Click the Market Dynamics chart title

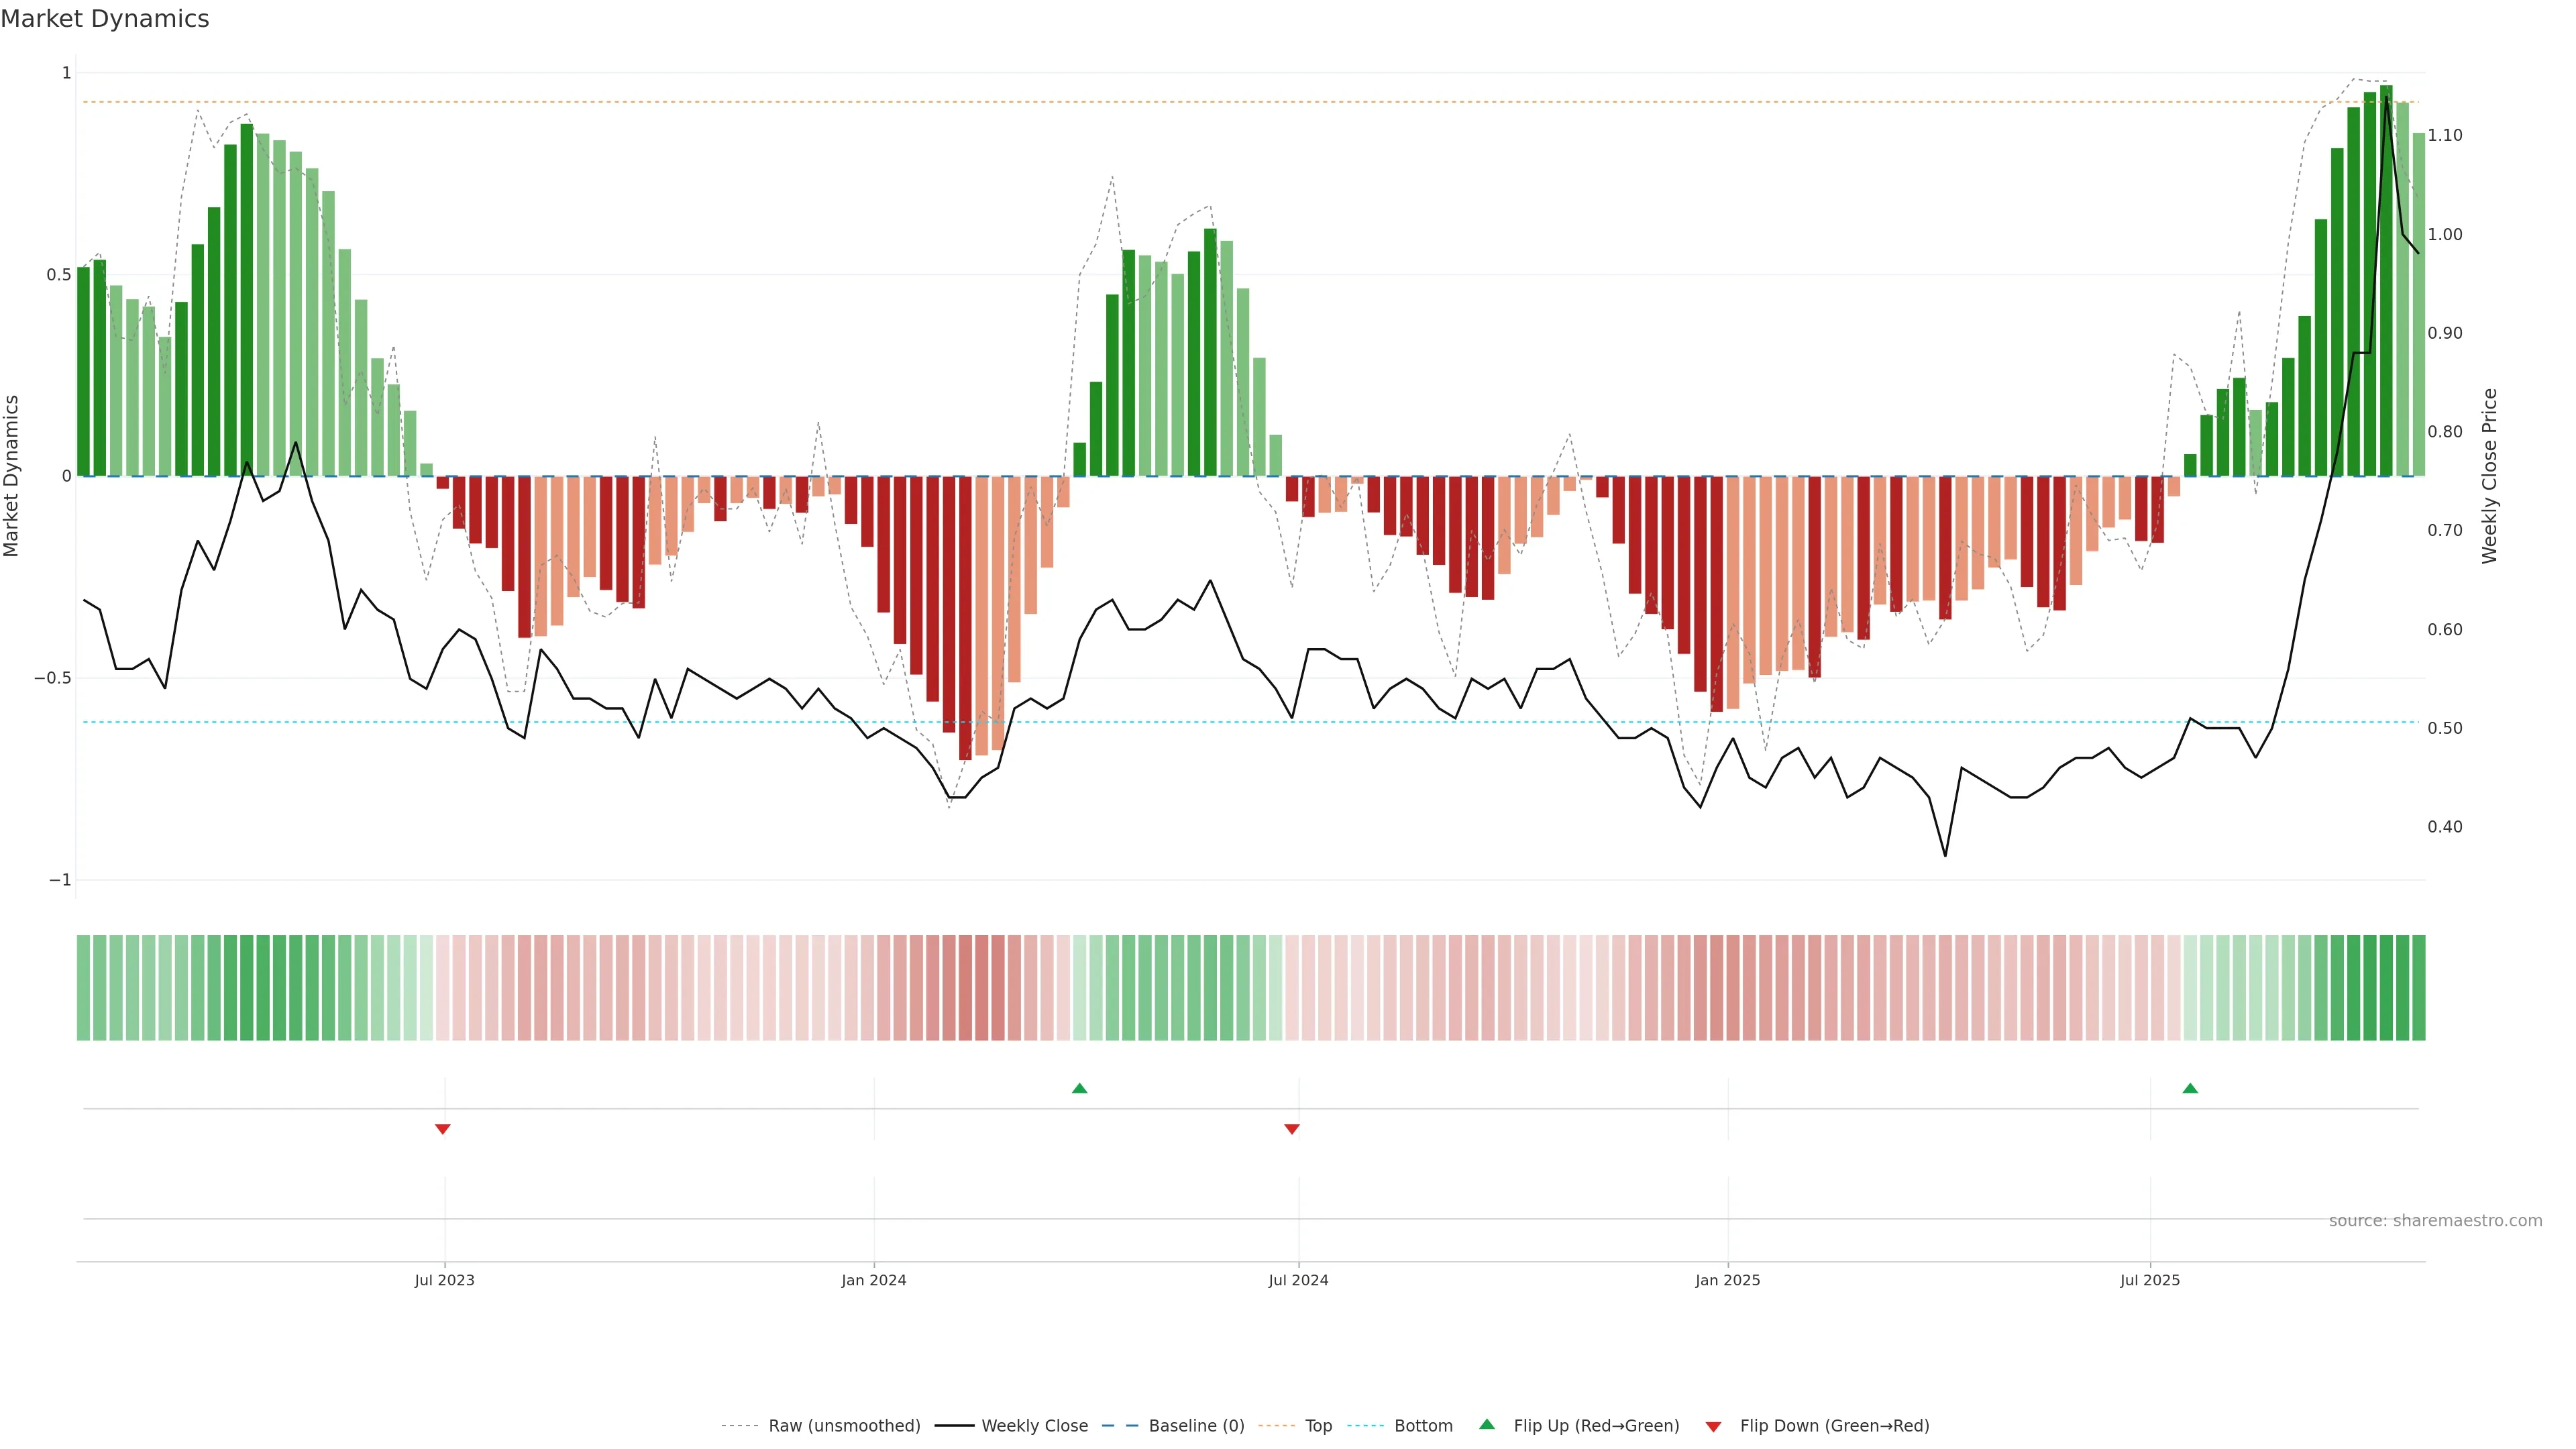[x=105, y=19]
